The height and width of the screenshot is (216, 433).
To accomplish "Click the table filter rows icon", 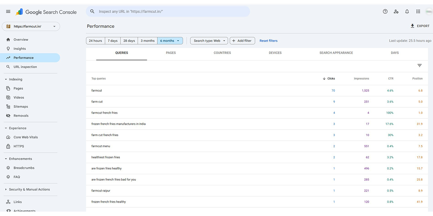I will coord(419,66).
